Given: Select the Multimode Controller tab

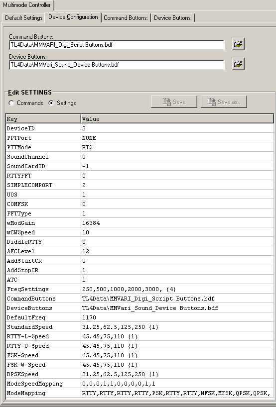Looking at the screenshot, I should click(27, 5).
